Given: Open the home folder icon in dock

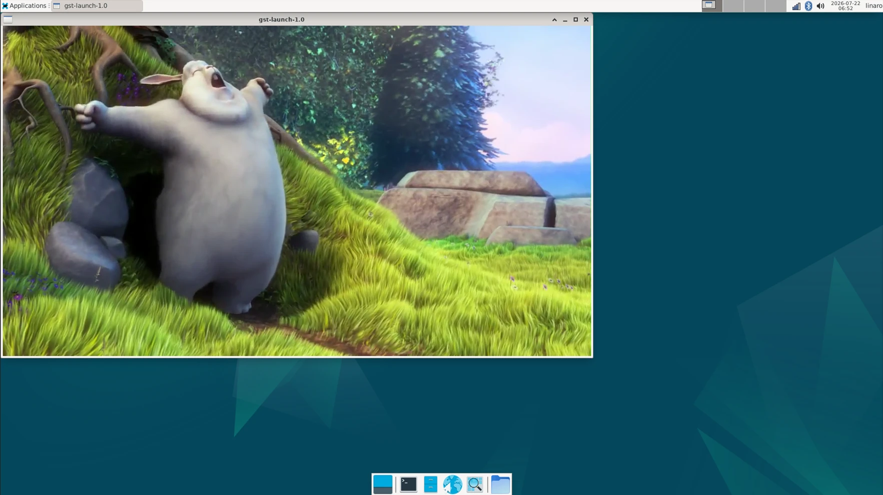Looking at the screenshot, I should [500, 484].
